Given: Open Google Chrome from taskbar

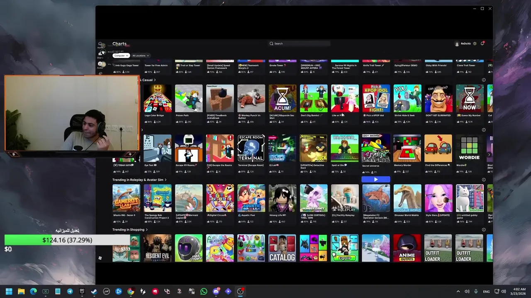Looking at the screenshot, I should (x=131, y=291).
